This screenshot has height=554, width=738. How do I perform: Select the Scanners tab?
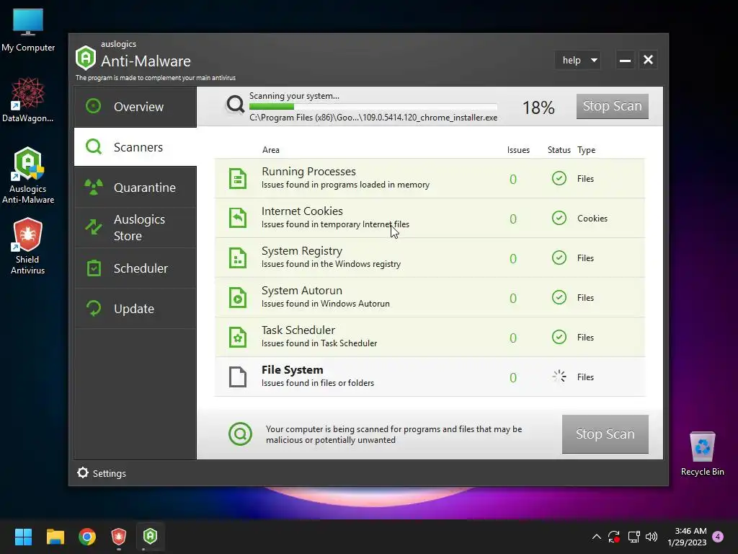135,147
